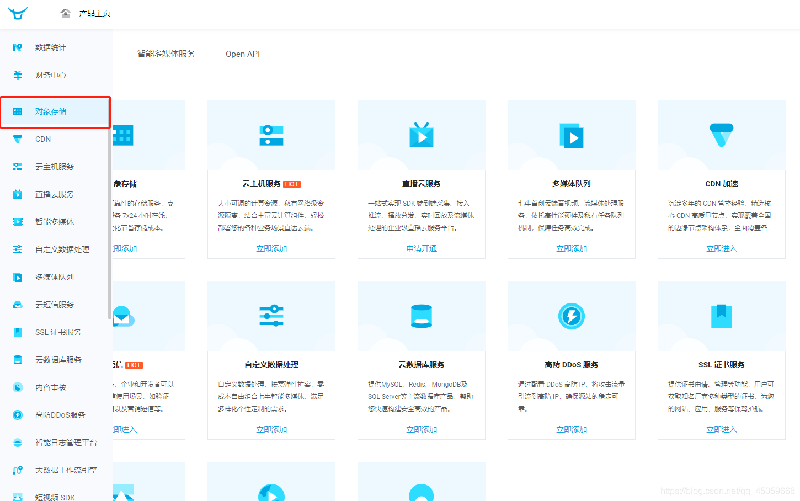Screen dimensions: 800x501
Task: Click the 云主机服务 sidebar icon
Action: point(18,167)
